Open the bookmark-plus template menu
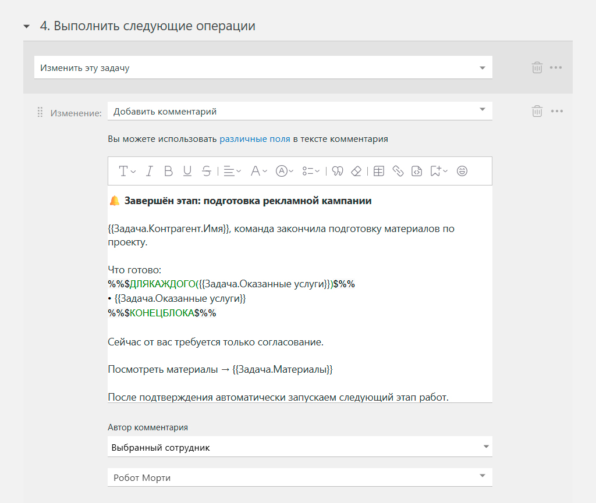Viewport: 596px width, 503px height. pyautogui.click(x=439, y=171)
